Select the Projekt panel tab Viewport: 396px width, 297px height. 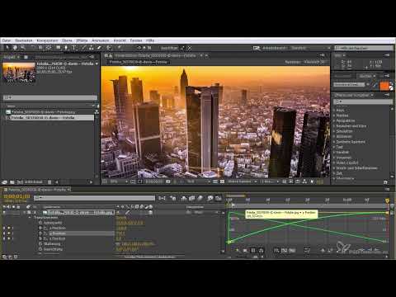coord(10,57)
